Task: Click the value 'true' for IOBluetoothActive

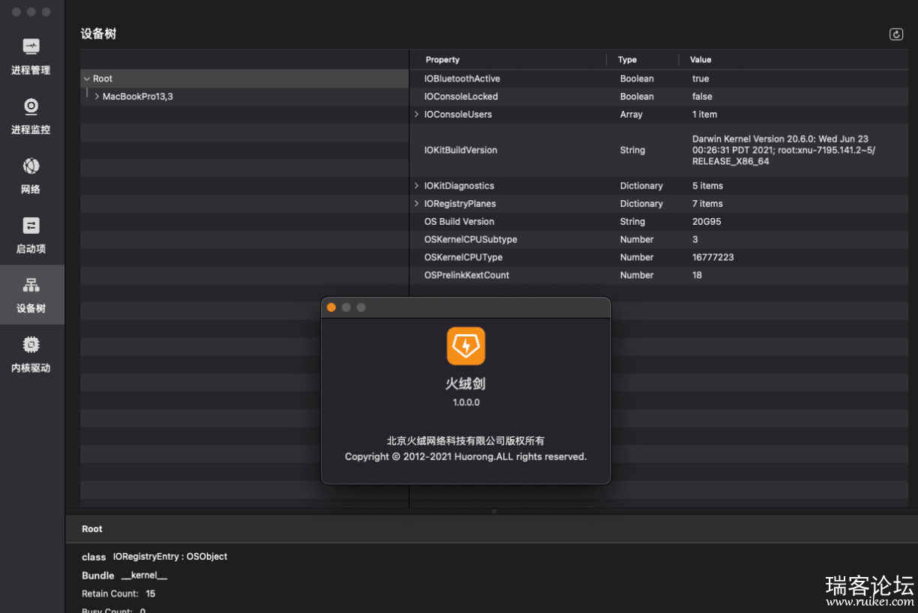Action: click(x=700, y=79)
